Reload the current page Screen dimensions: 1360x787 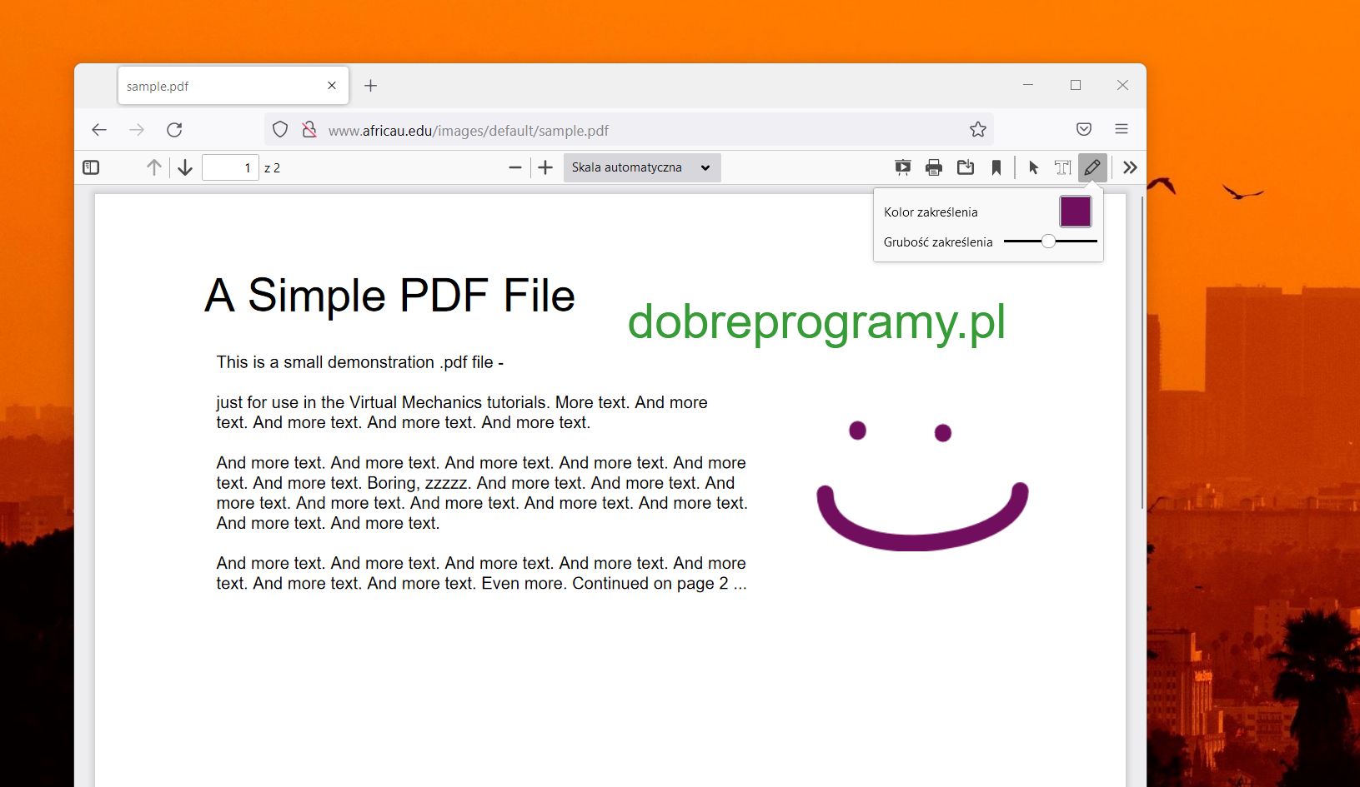tap(174, 130)
